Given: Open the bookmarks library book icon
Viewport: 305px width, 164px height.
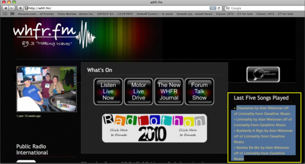Looking at the screenshot, I should 5,14.
